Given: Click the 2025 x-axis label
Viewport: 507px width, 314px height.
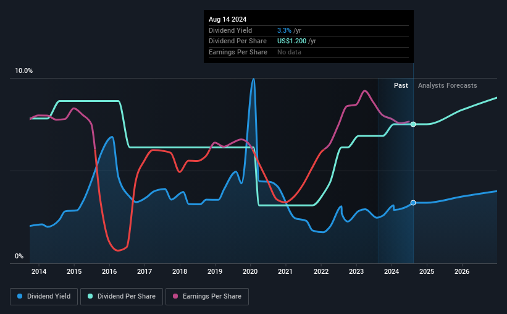Looking at the screenshot, I should point(427,271).
